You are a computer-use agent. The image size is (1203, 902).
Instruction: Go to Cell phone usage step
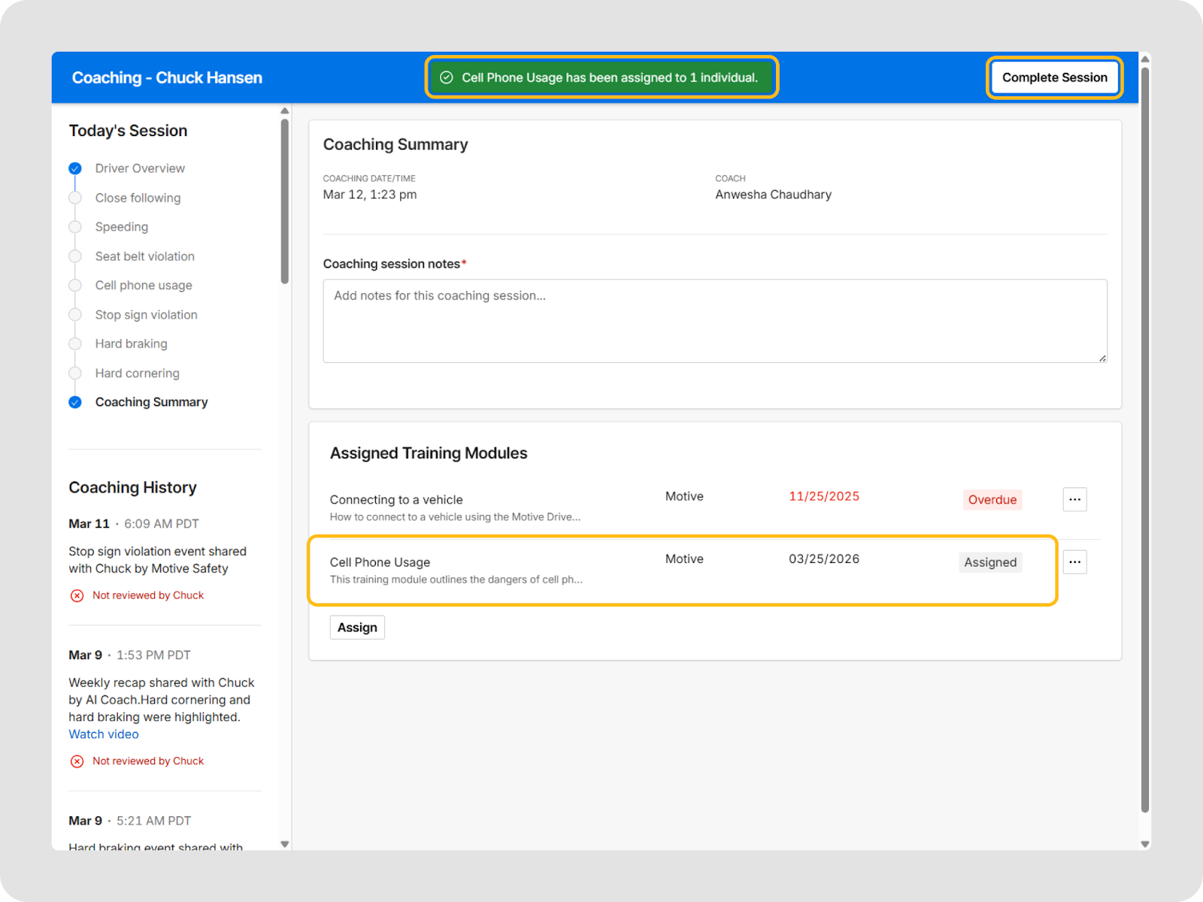coord(144,286)
